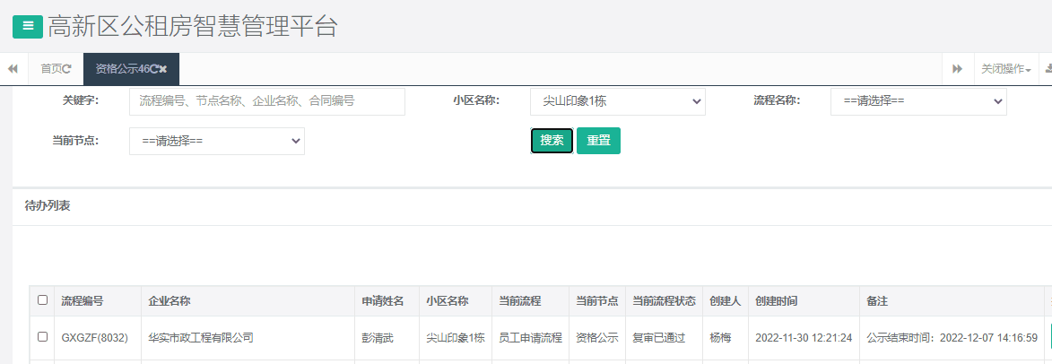
Task: Click the 高新区公租房智慧管理平台 title
Action: click(193, 26)
